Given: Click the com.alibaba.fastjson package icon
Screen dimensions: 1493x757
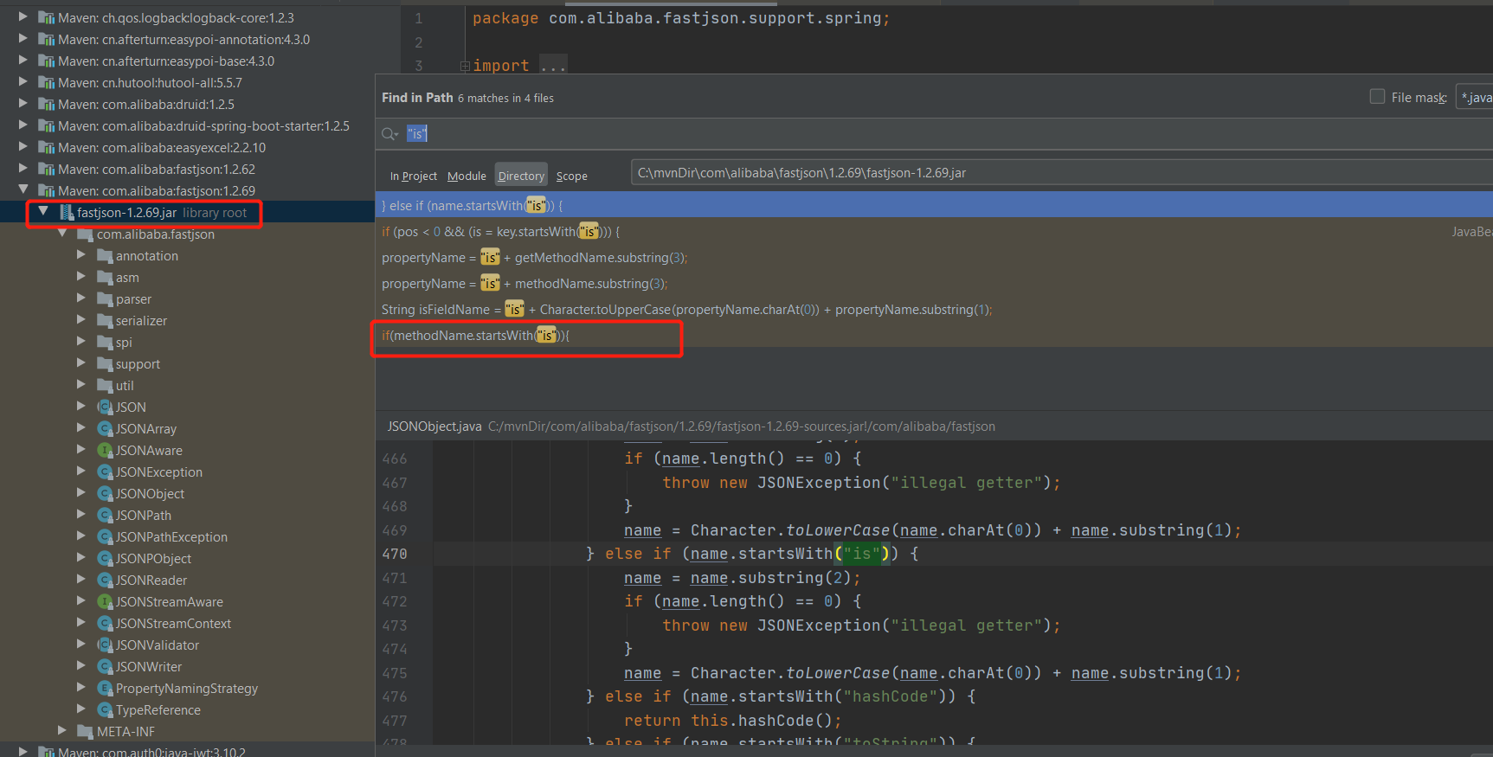Looking at the screenshot, I should (85, 234).
